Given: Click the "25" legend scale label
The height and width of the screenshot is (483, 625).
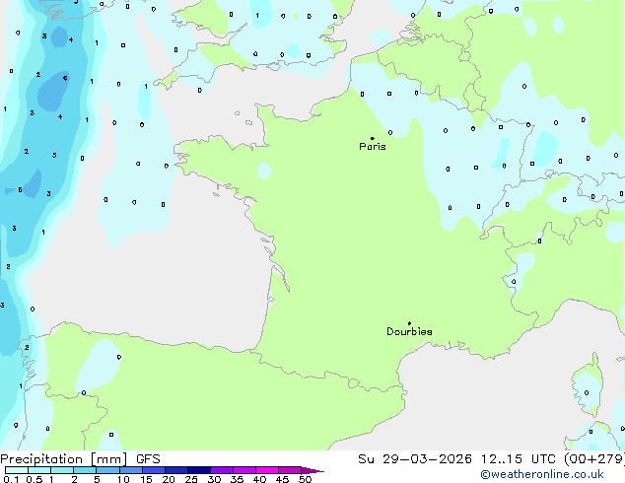Looking at the screenshot, I should 191,479.
